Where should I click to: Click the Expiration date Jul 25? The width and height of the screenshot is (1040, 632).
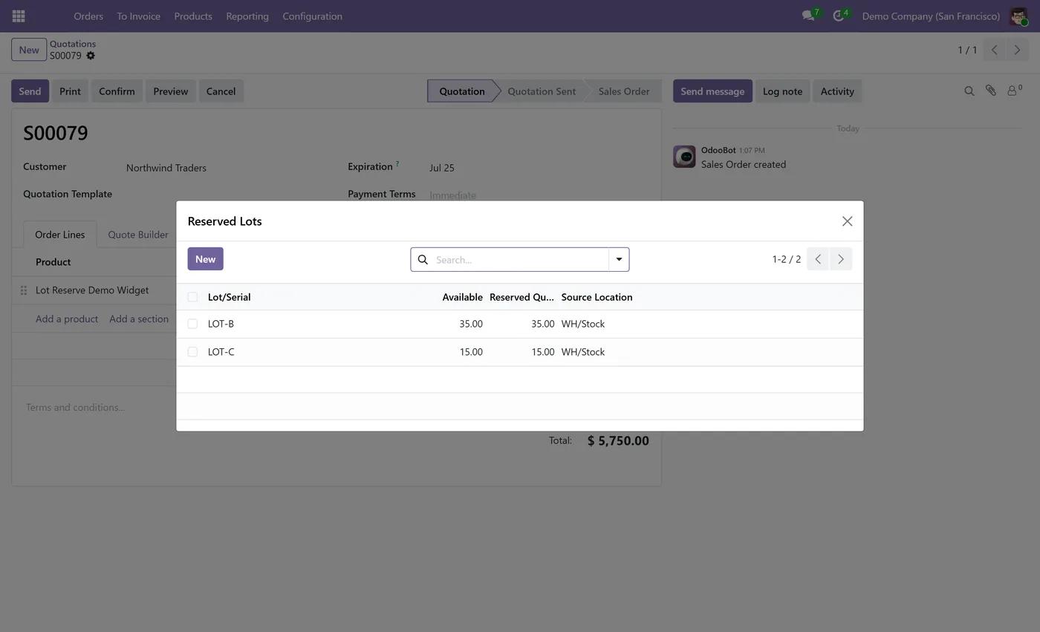coord(442,168)
